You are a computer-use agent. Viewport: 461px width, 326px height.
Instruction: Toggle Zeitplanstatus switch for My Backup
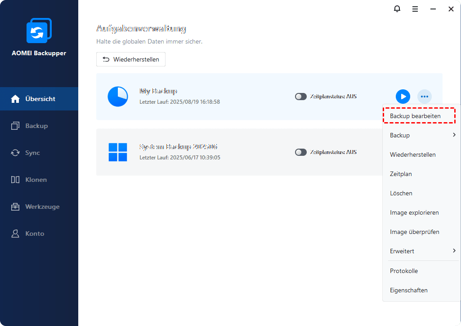pos(300,97)
